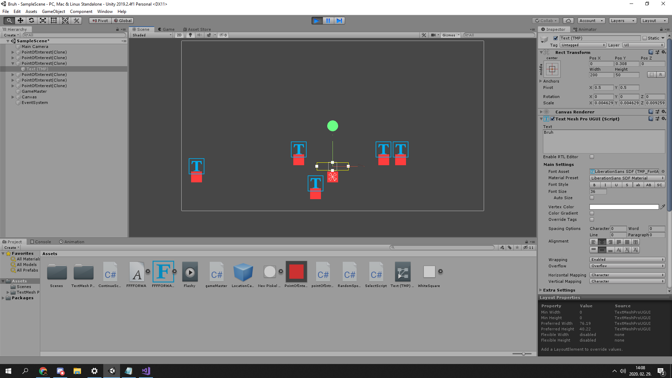Toggle the Pivot handle position button
Screen dimensions: 672x378
(100, 21)
